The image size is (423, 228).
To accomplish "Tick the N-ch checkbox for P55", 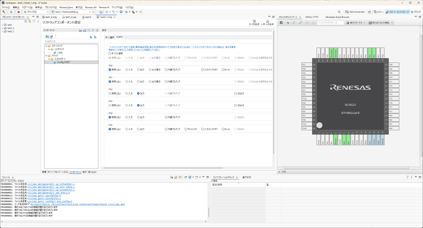I will click(223, 129).
